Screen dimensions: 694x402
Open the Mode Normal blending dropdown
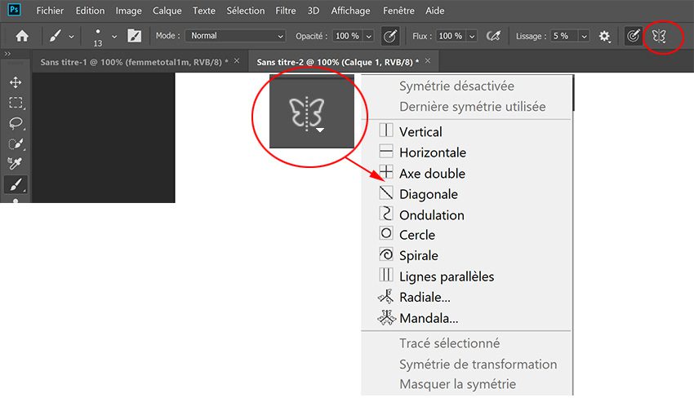pyautogui.click(x=235, y=36)
